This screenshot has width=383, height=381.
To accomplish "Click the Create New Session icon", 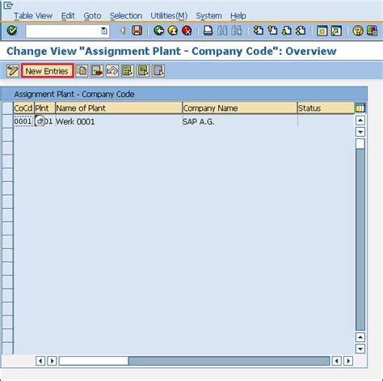I will (x=322, y=31).
